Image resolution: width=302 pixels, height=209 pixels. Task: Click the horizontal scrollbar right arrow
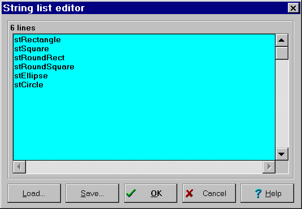click(x=269, y=167)
